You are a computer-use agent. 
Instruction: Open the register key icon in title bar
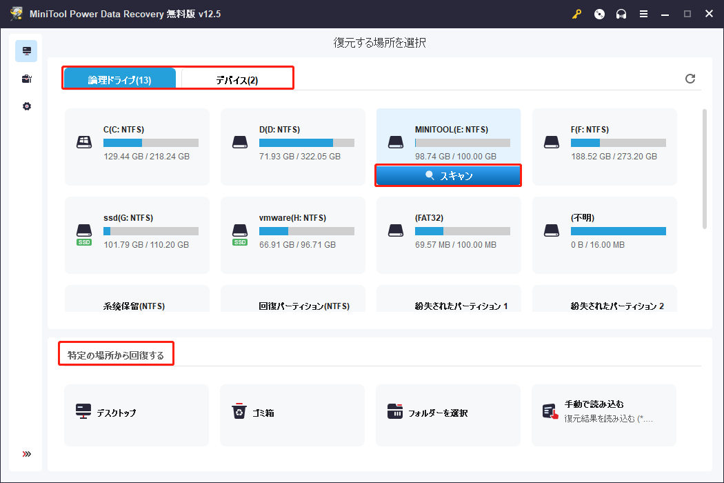click(x=576, y=14)
